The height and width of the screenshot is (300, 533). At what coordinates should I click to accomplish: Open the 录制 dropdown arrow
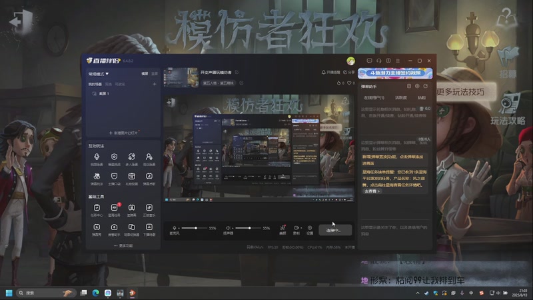(x=301, y=228)
